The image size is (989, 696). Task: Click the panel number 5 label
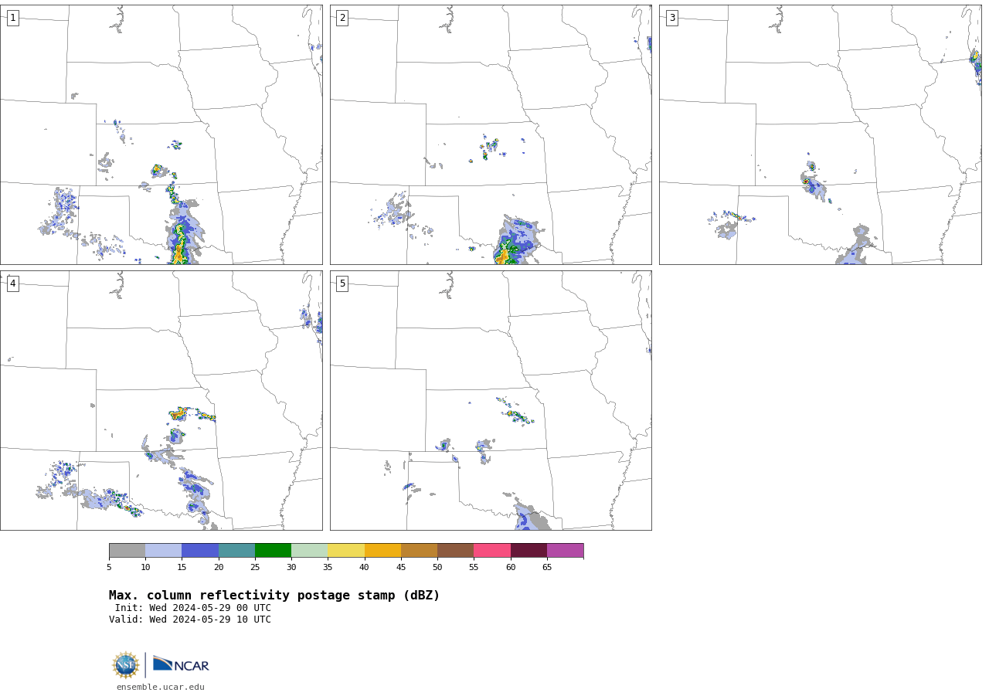coord(342,283)
